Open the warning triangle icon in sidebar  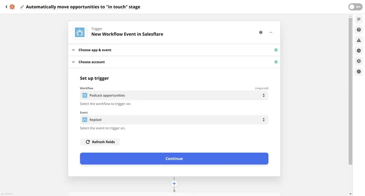click(359, 40)
